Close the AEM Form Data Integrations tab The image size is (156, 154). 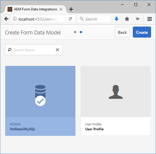61,9
